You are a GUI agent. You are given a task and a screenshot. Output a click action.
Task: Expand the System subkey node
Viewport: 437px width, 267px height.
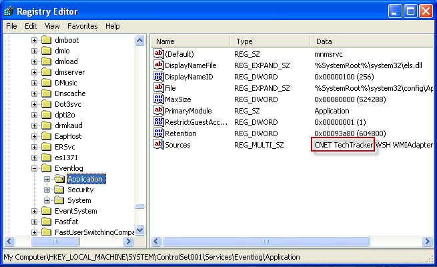click(47, 200)
